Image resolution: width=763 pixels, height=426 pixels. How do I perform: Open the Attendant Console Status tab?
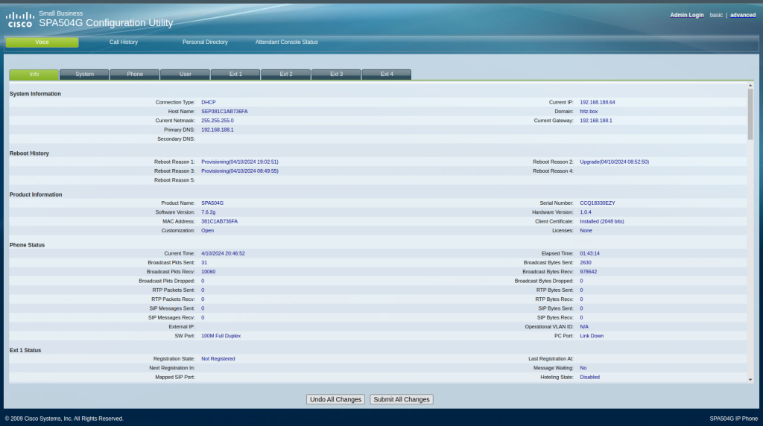coord(287,42)
